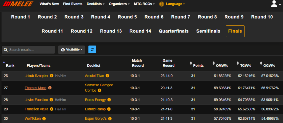The width and height of the screenshot is (283, 123).
Task: Switch to the Semifinals round tab
Action: [x=208, y=31]
